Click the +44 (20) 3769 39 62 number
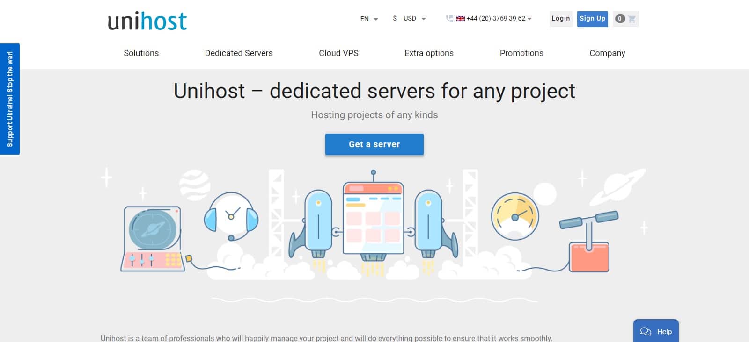749x342 pixels. [496, 19]
